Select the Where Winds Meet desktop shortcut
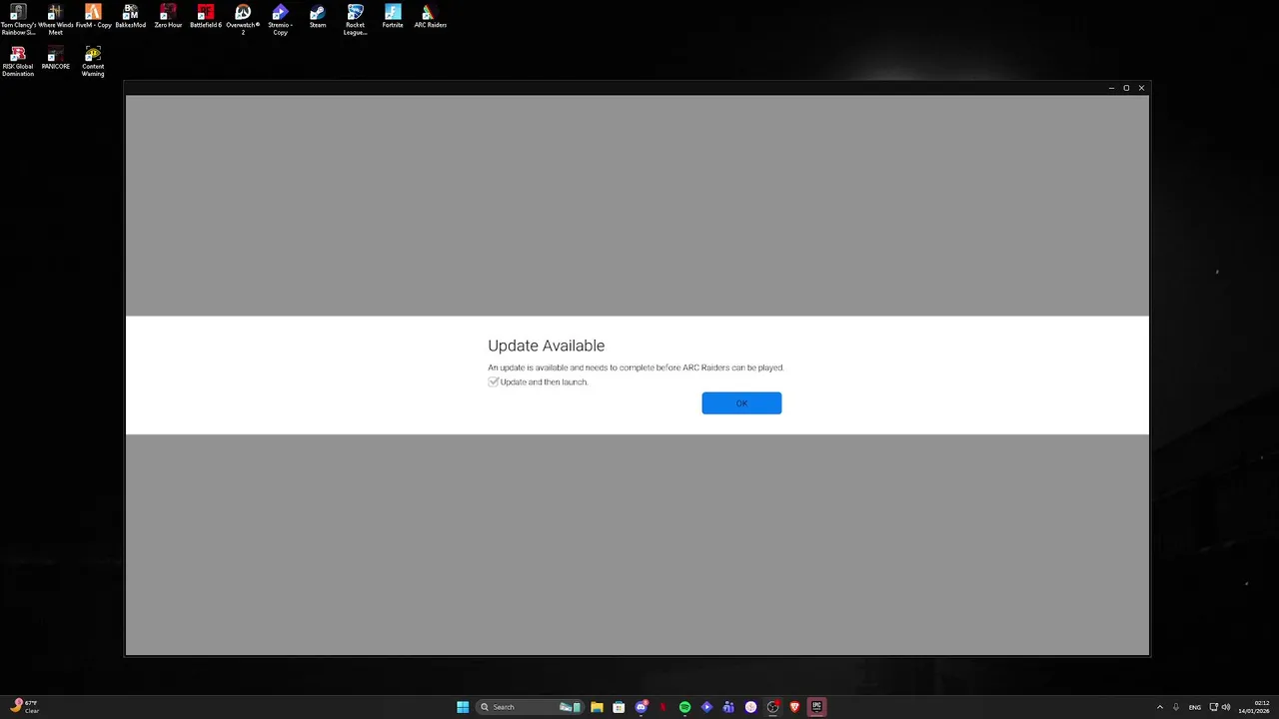 (x=55, y=20)
